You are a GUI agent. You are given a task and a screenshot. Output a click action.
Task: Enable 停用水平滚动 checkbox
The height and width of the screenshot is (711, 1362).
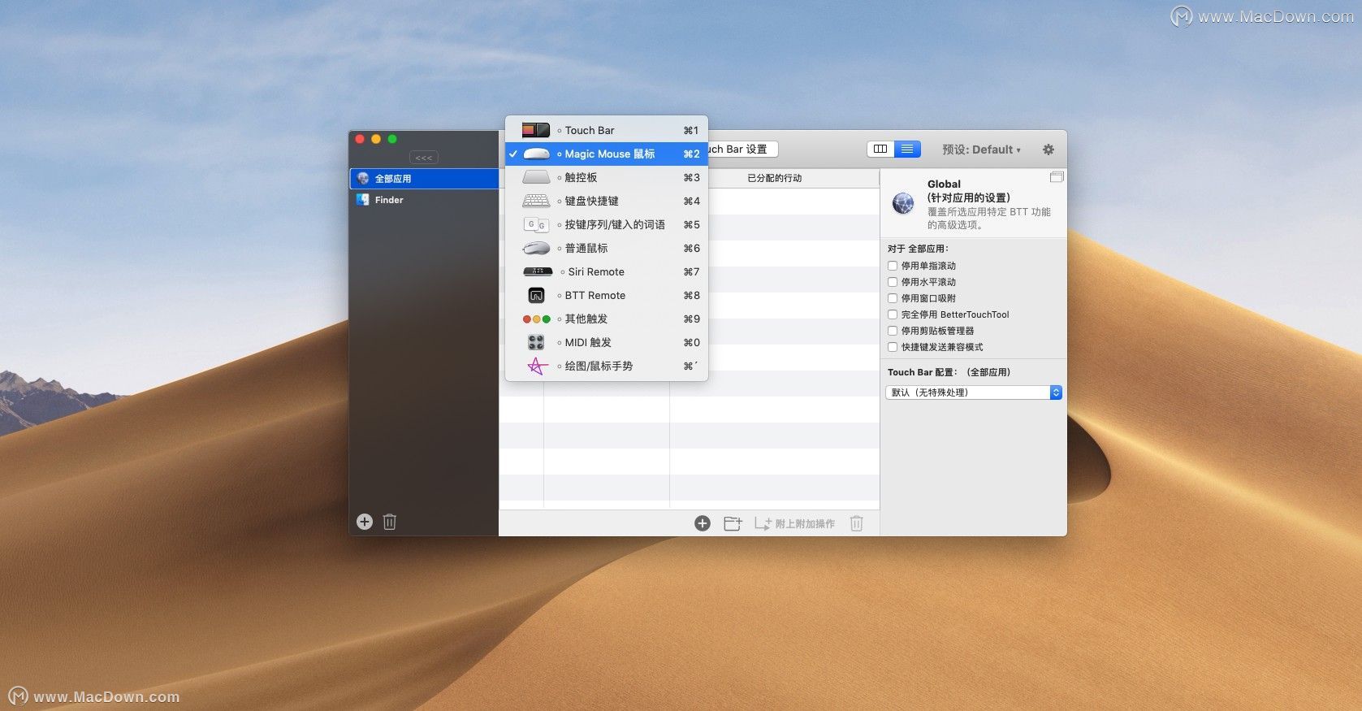893,282
